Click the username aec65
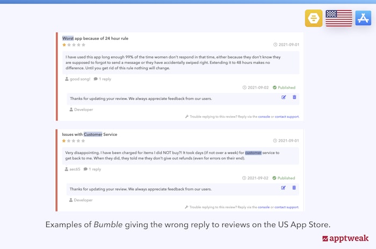 (x=75, y=169)
